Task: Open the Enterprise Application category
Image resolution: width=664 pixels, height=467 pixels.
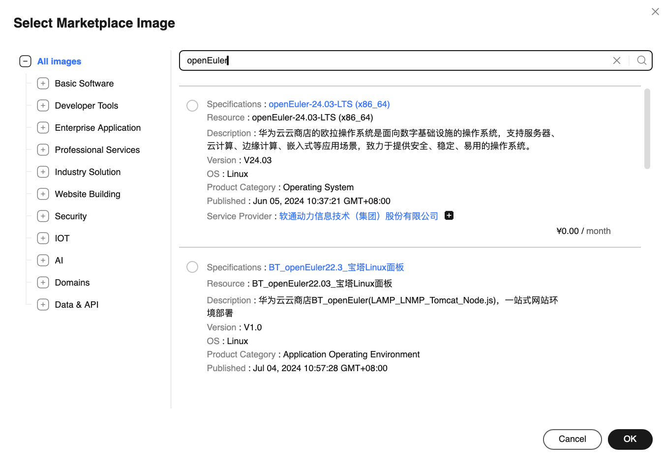Action: click(x=97, y=128)
